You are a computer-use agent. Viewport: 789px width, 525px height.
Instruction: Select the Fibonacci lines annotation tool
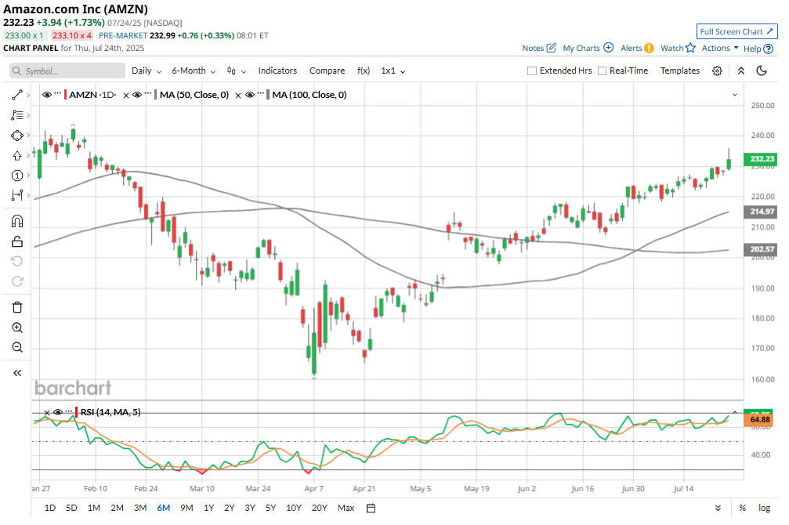click(x=17, y=115)
